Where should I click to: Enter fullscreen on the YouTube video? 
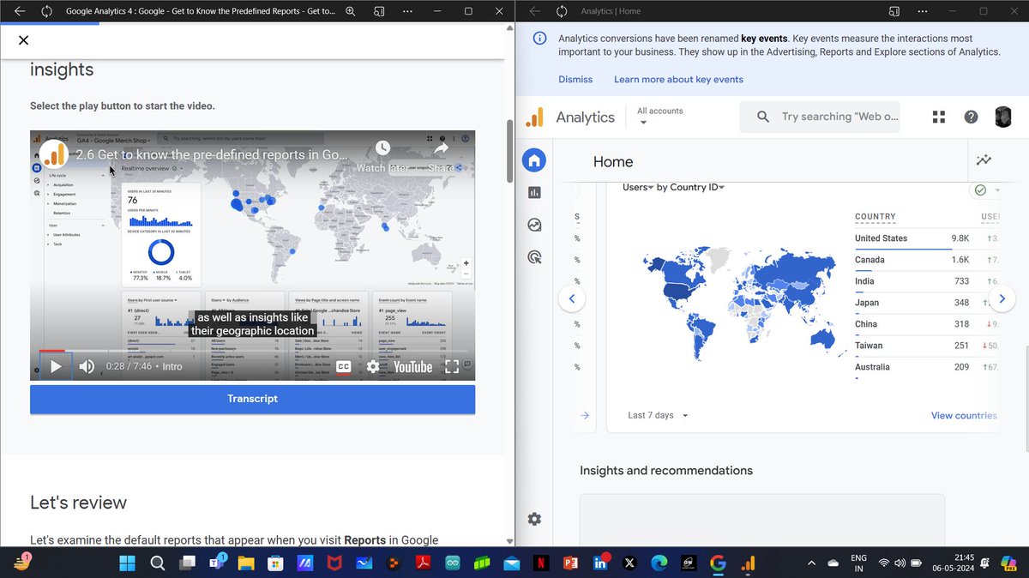point(453,366)
